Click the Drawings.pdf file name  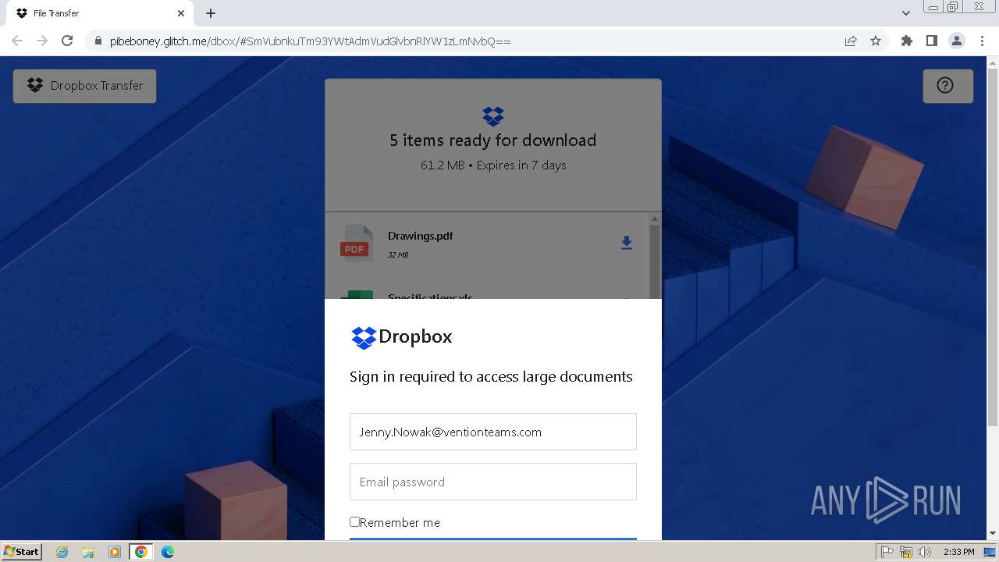coord(420,236)
